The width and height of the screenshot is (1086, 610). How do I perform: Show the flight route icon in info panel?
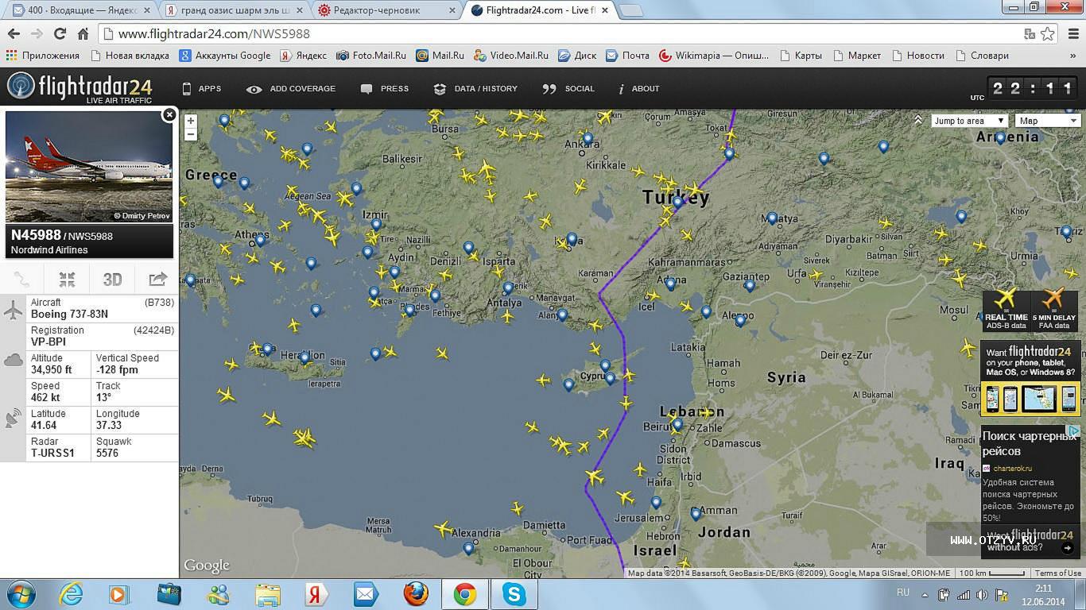[22, 279]
